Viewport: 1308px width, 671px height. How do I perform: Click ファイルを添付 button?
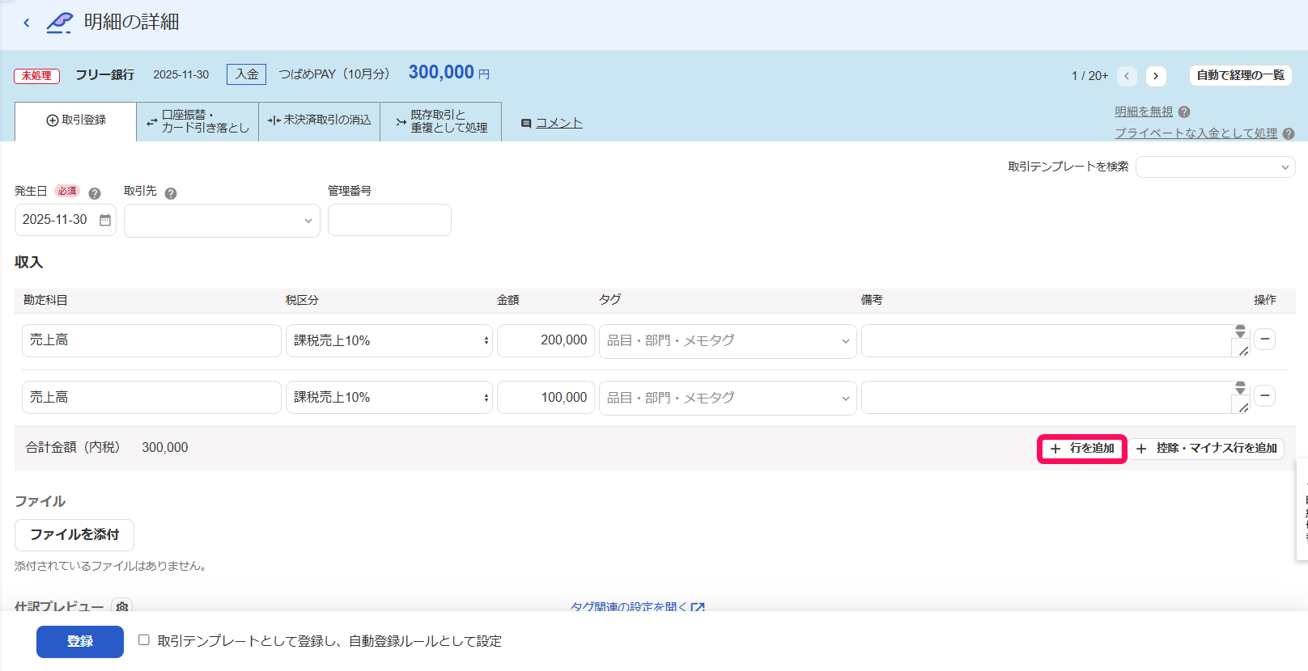74,534
